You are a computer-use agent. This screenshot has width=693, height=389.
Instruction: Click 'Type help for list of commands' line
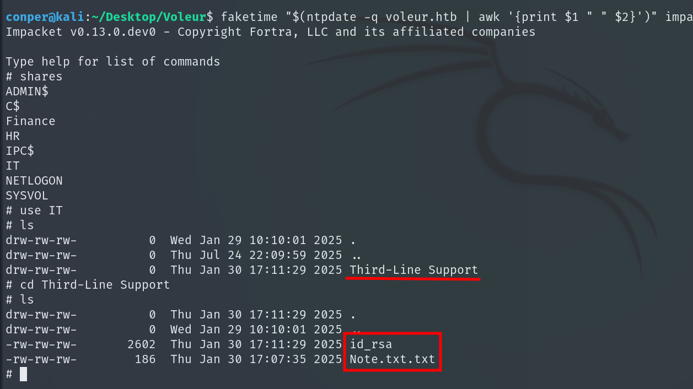click(113, 61)
